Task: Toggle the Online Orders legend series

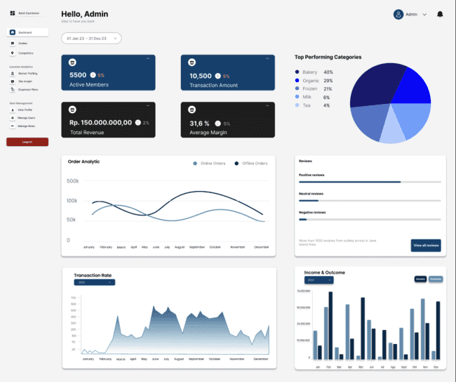Action: pyautogui.click(x=209, y=164)
